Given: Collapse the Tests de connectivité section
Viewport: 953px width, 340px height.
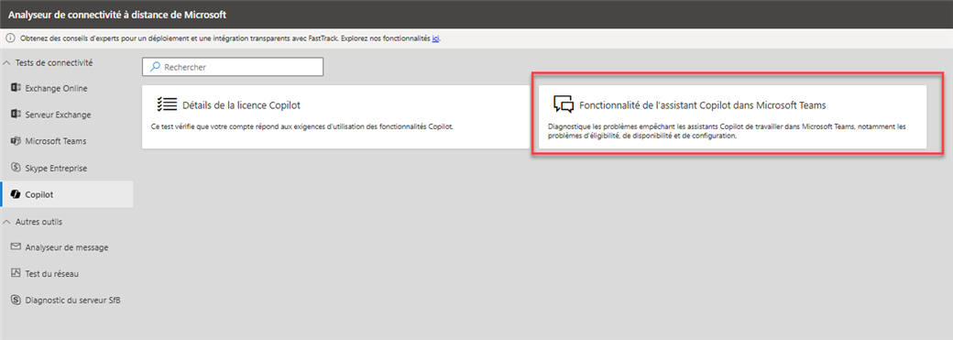Looking at the screenshot, I should pos(7,62).
